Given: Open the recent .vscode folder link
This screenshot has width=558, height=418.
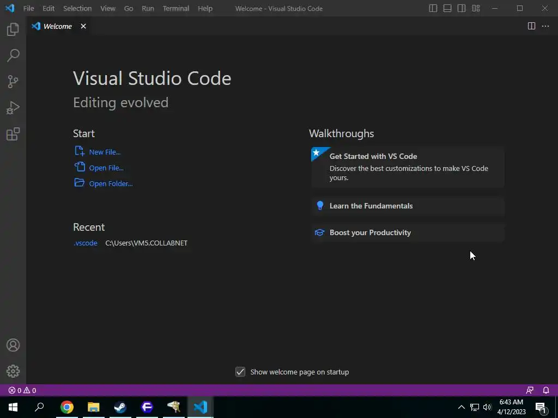Looking at the screenshot, I should pos(86,243).
